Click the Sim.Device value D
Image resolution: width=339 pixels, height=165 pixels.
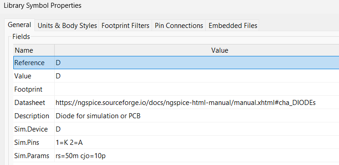[x=197, y=129]
